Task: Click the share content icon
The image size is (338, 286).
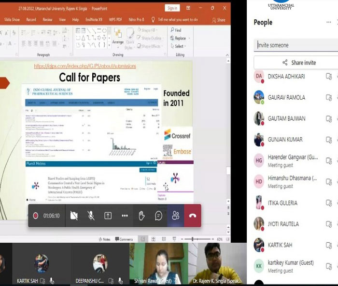Action: pos(108,216)
